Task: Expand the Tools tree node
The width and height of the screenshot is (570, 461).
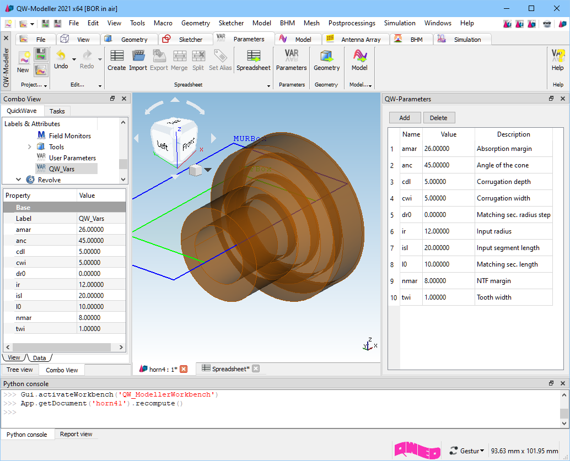Action: (x=29, y=147)
